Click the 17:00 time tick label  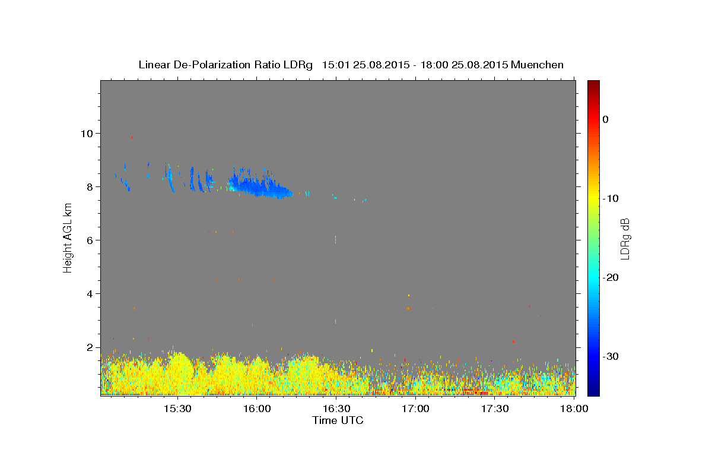point(415,409)
